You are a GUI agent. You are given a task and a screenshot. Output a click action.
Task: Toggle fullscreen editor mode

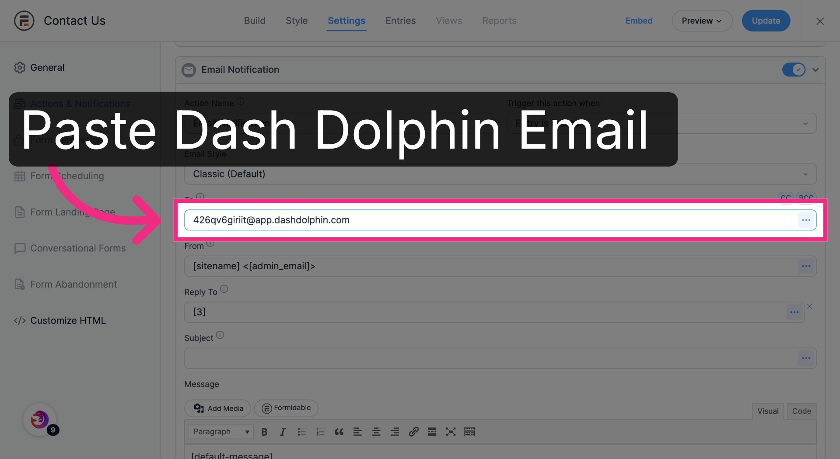pos(451,432)
